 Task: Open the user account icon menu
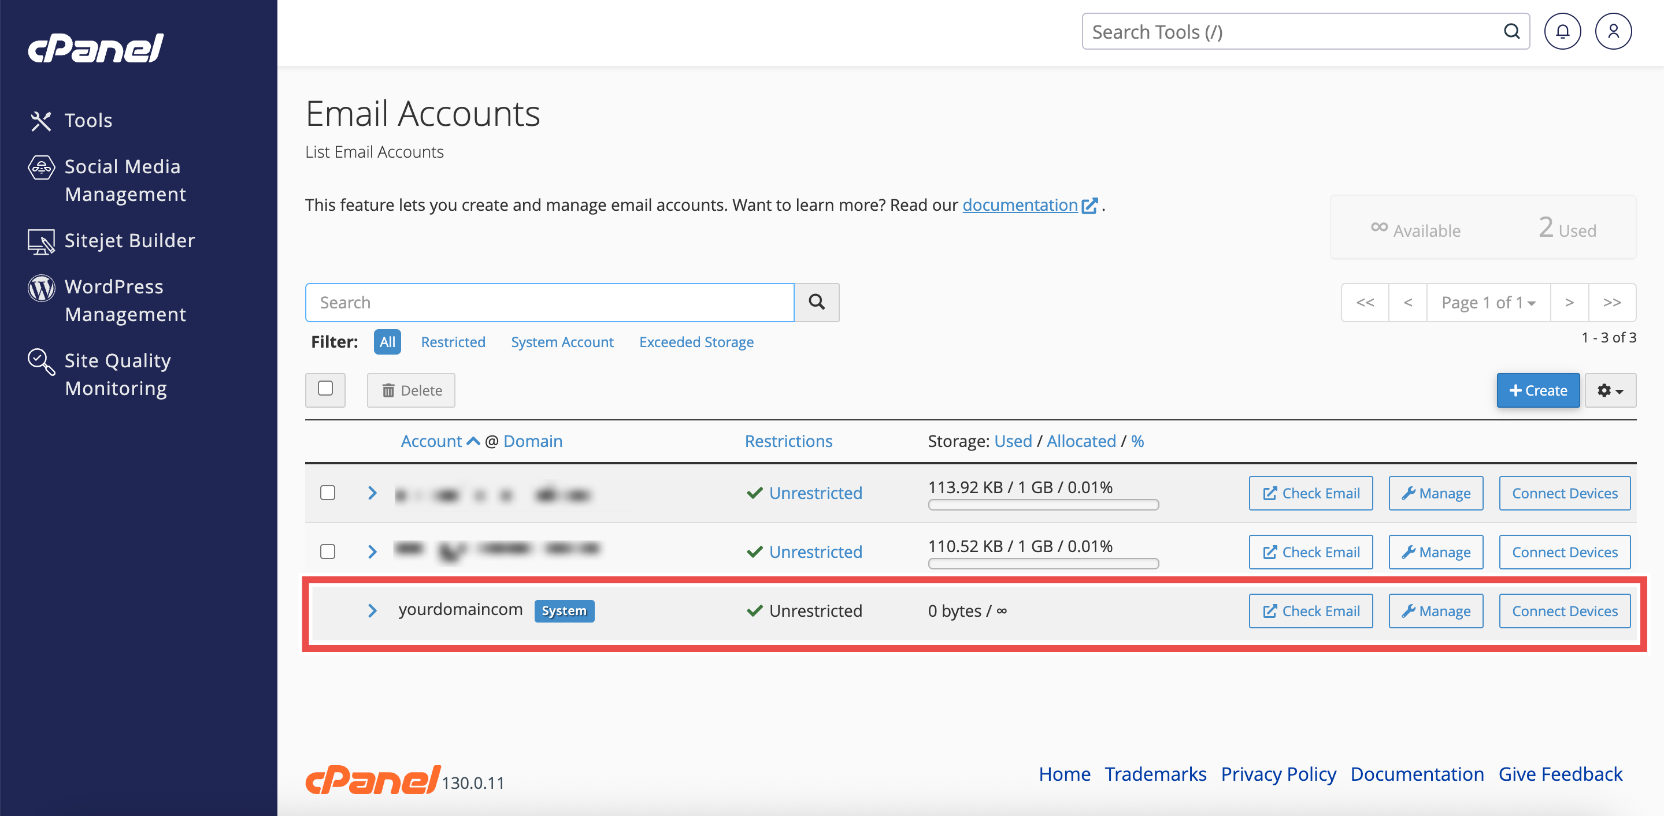[x=1613, y=32]
